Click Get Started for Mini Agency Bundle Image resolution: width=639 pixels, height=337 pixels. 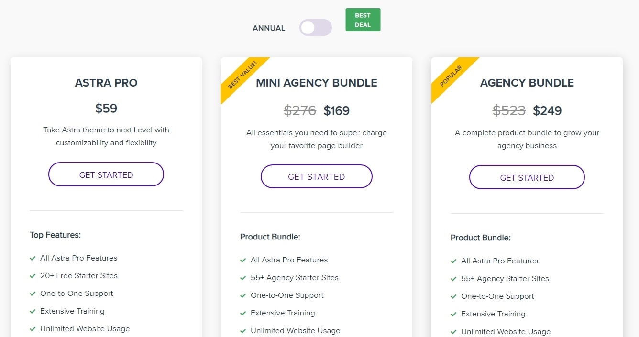[316, 177]
